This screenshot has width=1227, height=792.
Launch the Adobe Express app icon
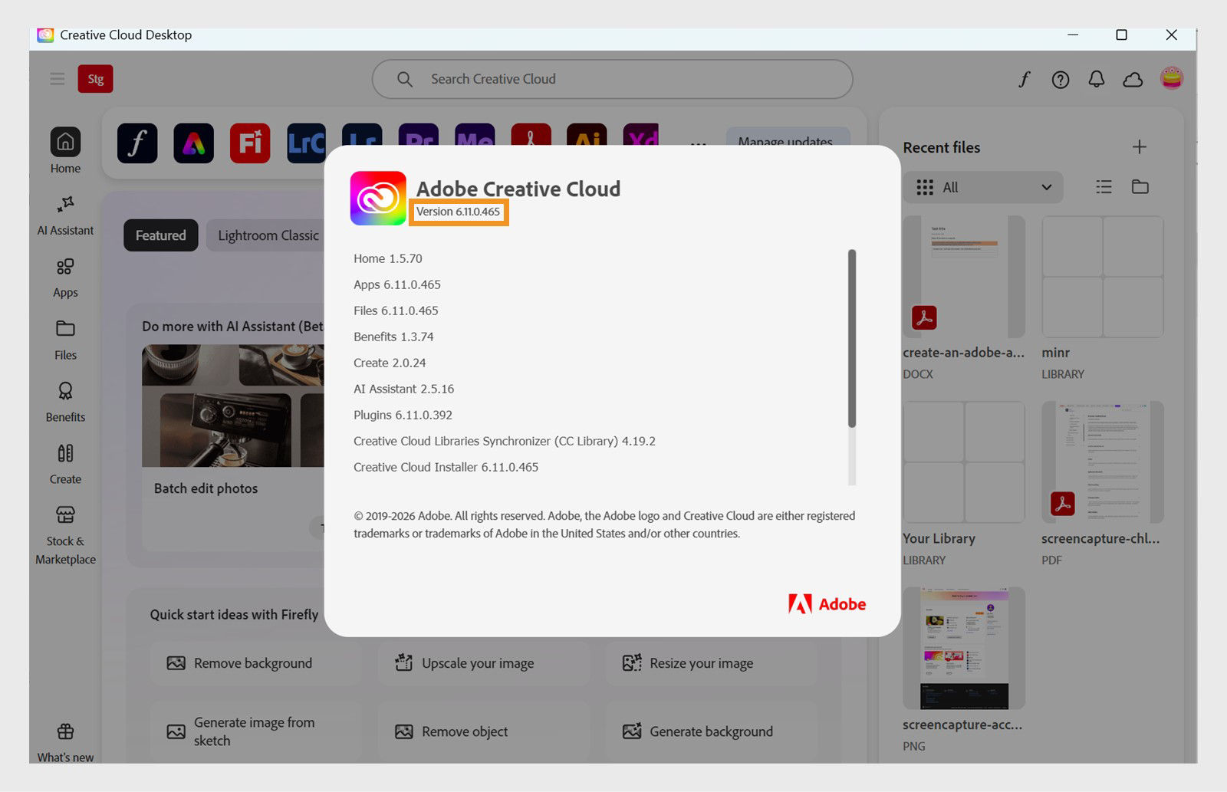click(193, 143)
